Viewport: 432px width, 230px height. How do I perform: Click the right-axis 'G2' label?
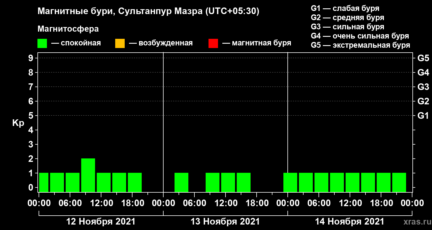[423, 101]
